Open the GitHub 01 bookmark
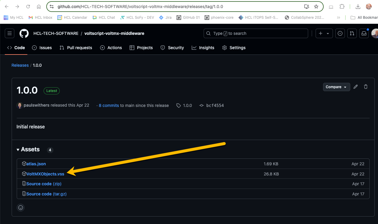 point(188,18)
